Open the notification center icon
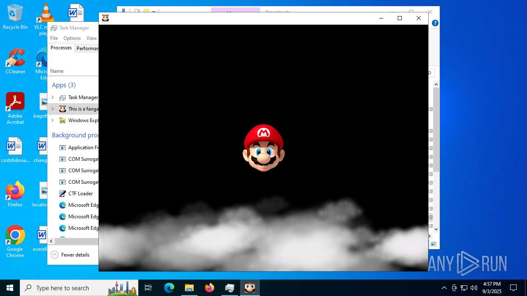Image resolution: width=527 pixels, height=296 pixels. [513, 288]
